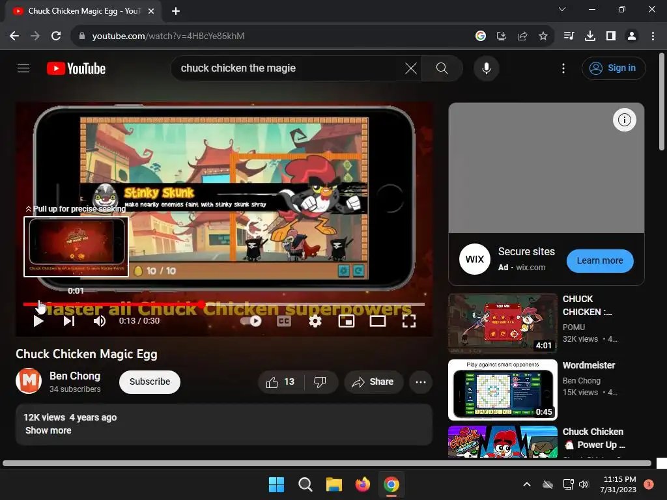The image size is (667, 500).
Task: Search with your voice microphone
Action: (x=486, y=68)
